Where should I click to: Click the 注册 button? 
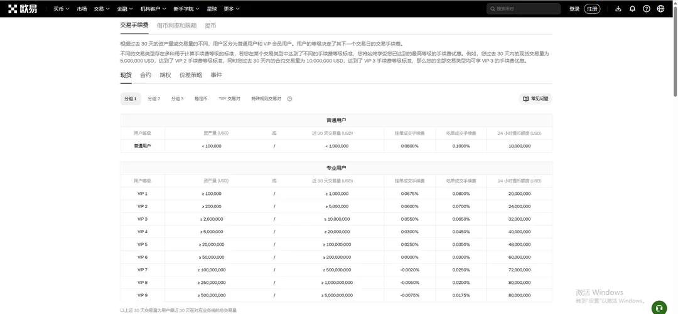click(x=592, y=9)
